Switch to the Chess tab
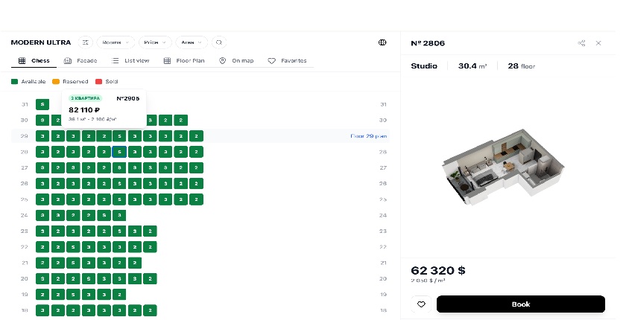The image size is (626, 320). [34, 60]
